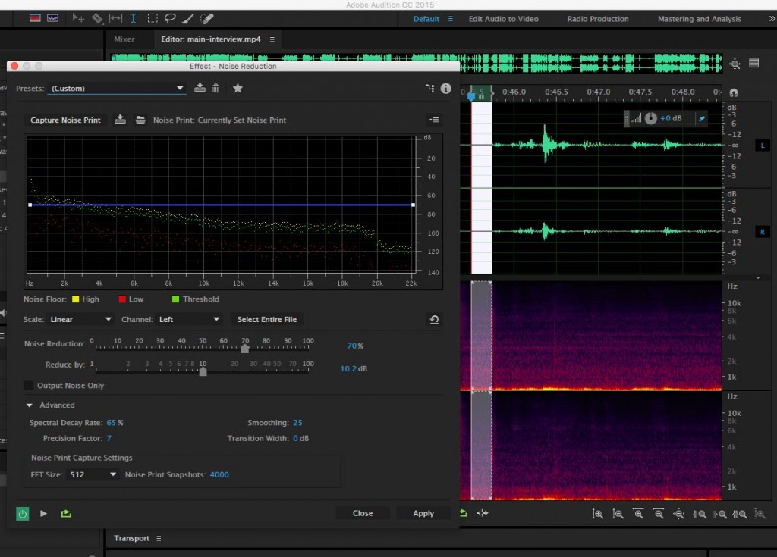This screenshot has height=557, width=777.
Task: Enable Output Noise Only checkbox
Action: [29, 386]
